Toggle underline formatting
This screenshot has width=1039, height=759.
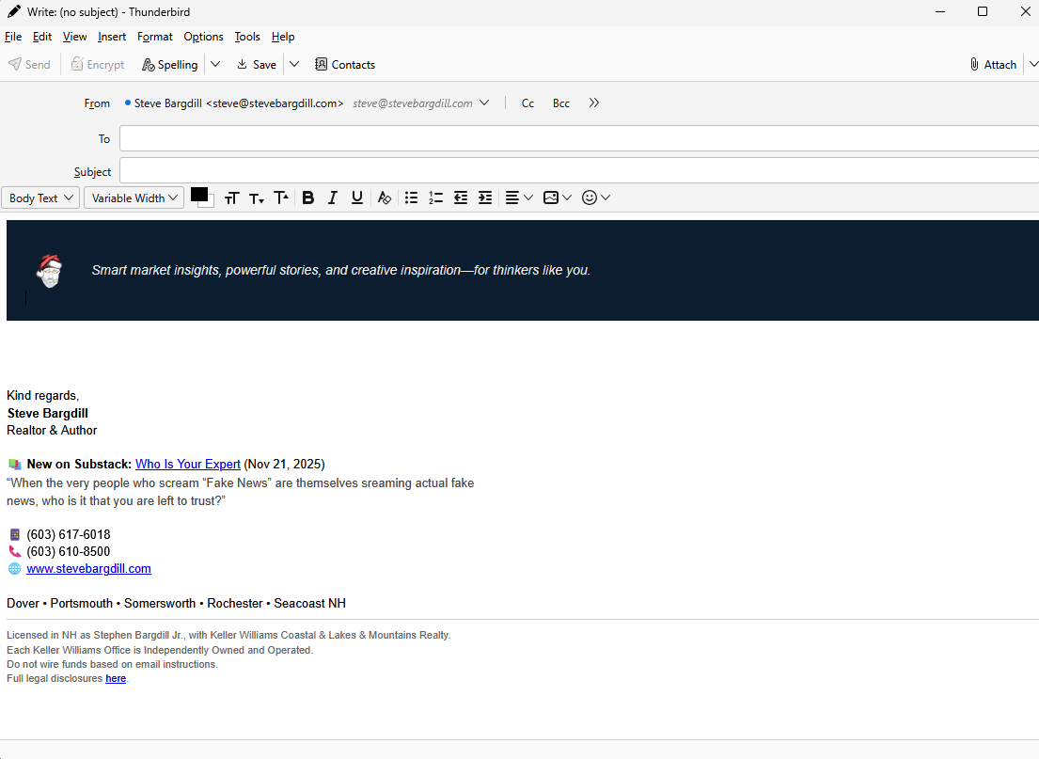(x=356, y=198)
